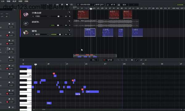Open the second menu in the menu bar

tap(9, 1)
